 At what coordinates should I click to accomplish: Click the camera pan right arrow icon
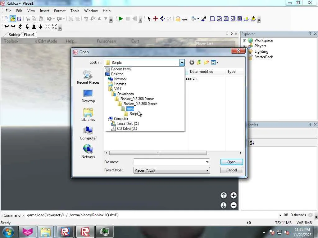13,27
